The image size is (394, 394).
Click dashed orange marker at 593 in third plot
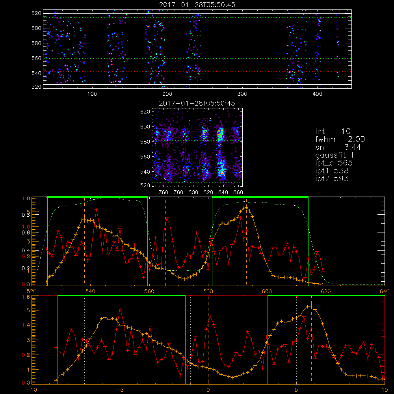point(246,242)
